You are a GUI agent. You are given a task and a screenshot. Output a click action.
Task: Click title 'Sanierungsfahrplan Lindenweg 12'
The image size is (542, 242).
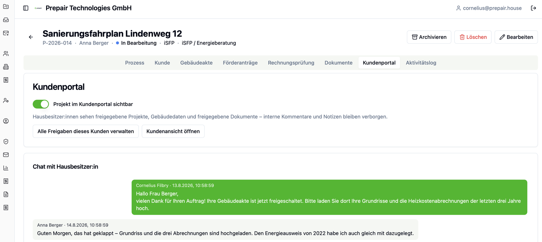[x=112, y=34]
